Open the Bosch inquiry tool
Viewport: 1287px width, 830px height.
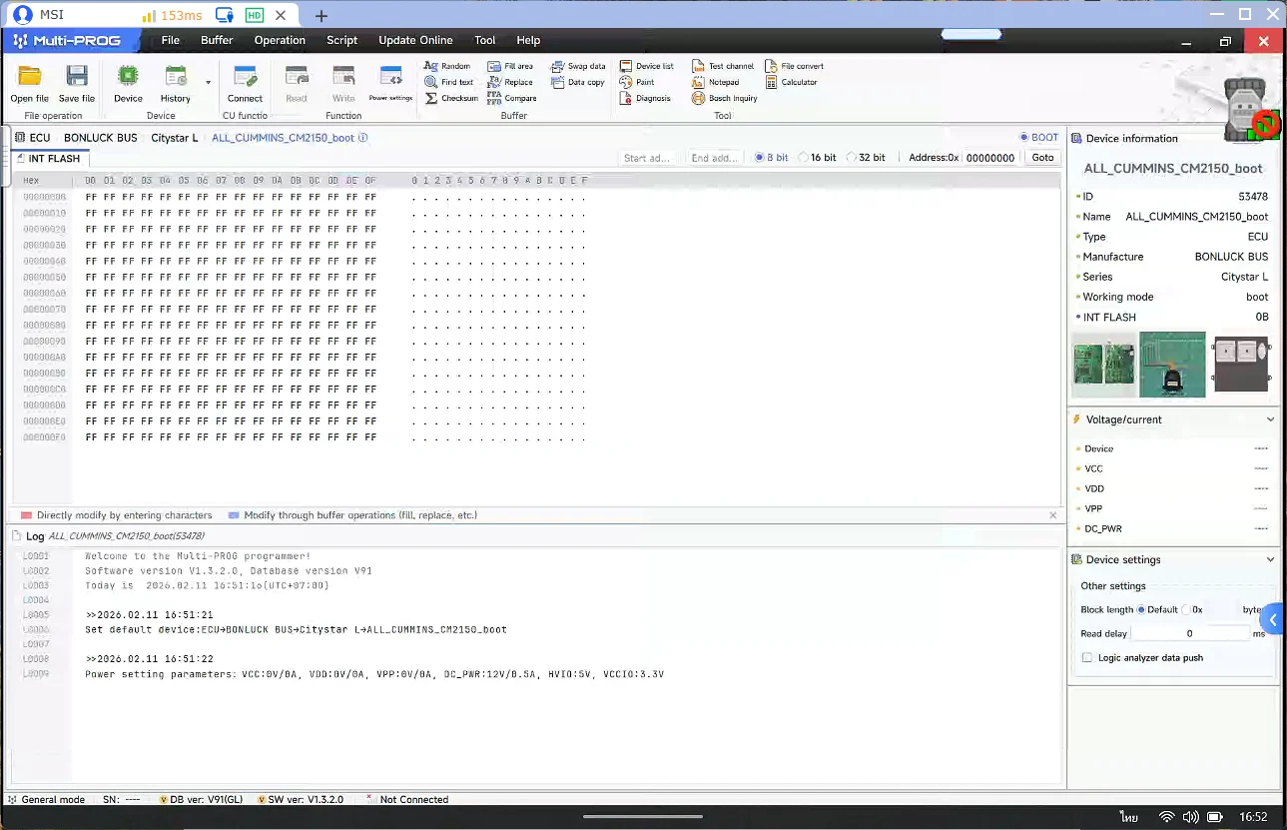pos(725,98)
